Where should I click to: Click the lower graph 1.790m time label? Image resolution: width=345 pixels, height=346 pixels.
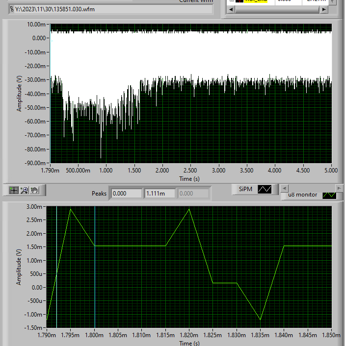(47, 335)
